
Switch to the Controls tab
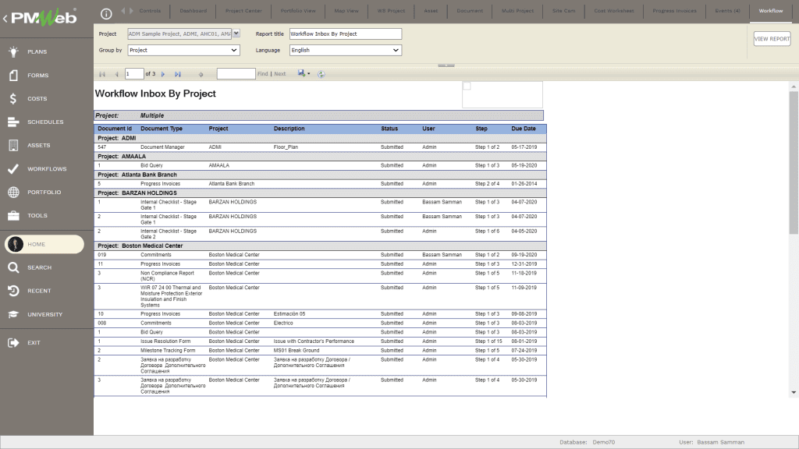point(150,11)
